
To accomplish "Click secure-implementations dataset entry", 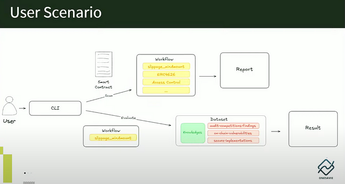I will (233, 140).
